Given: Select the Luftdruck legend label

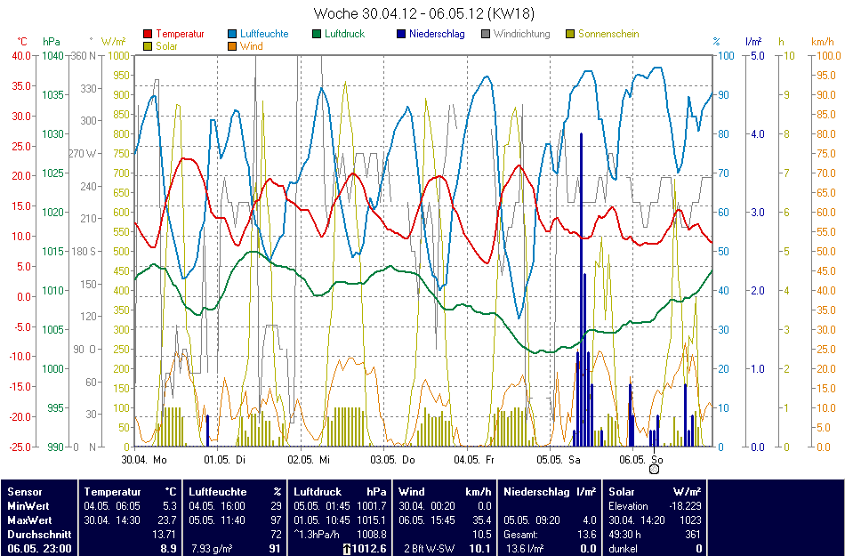Looking at the screenshot, I should (345, 34).
